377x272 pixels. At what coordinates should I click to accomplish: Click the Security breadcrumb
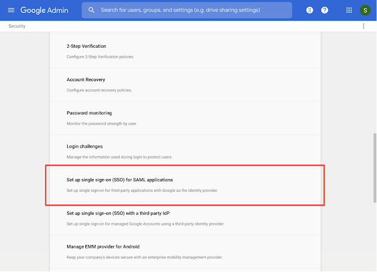coord(17,26)
